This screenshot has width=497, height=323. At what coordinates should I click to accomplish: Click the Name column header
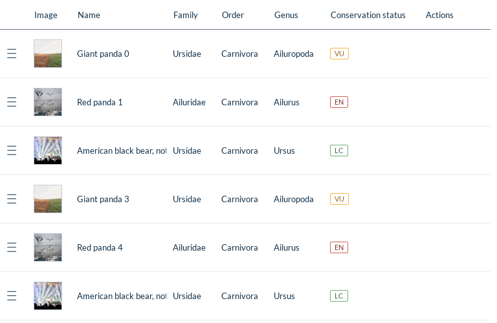89,15
